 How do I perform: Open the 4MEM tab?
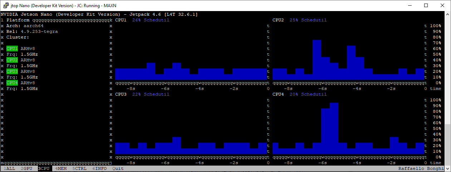point(61,168)
